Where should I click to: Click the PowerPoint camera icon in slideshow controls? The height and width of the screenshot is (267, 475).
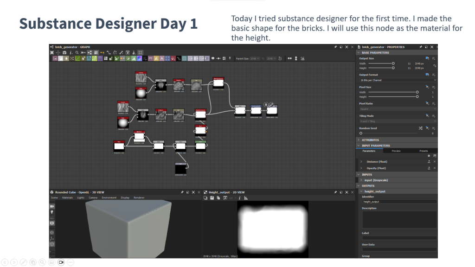61,262
